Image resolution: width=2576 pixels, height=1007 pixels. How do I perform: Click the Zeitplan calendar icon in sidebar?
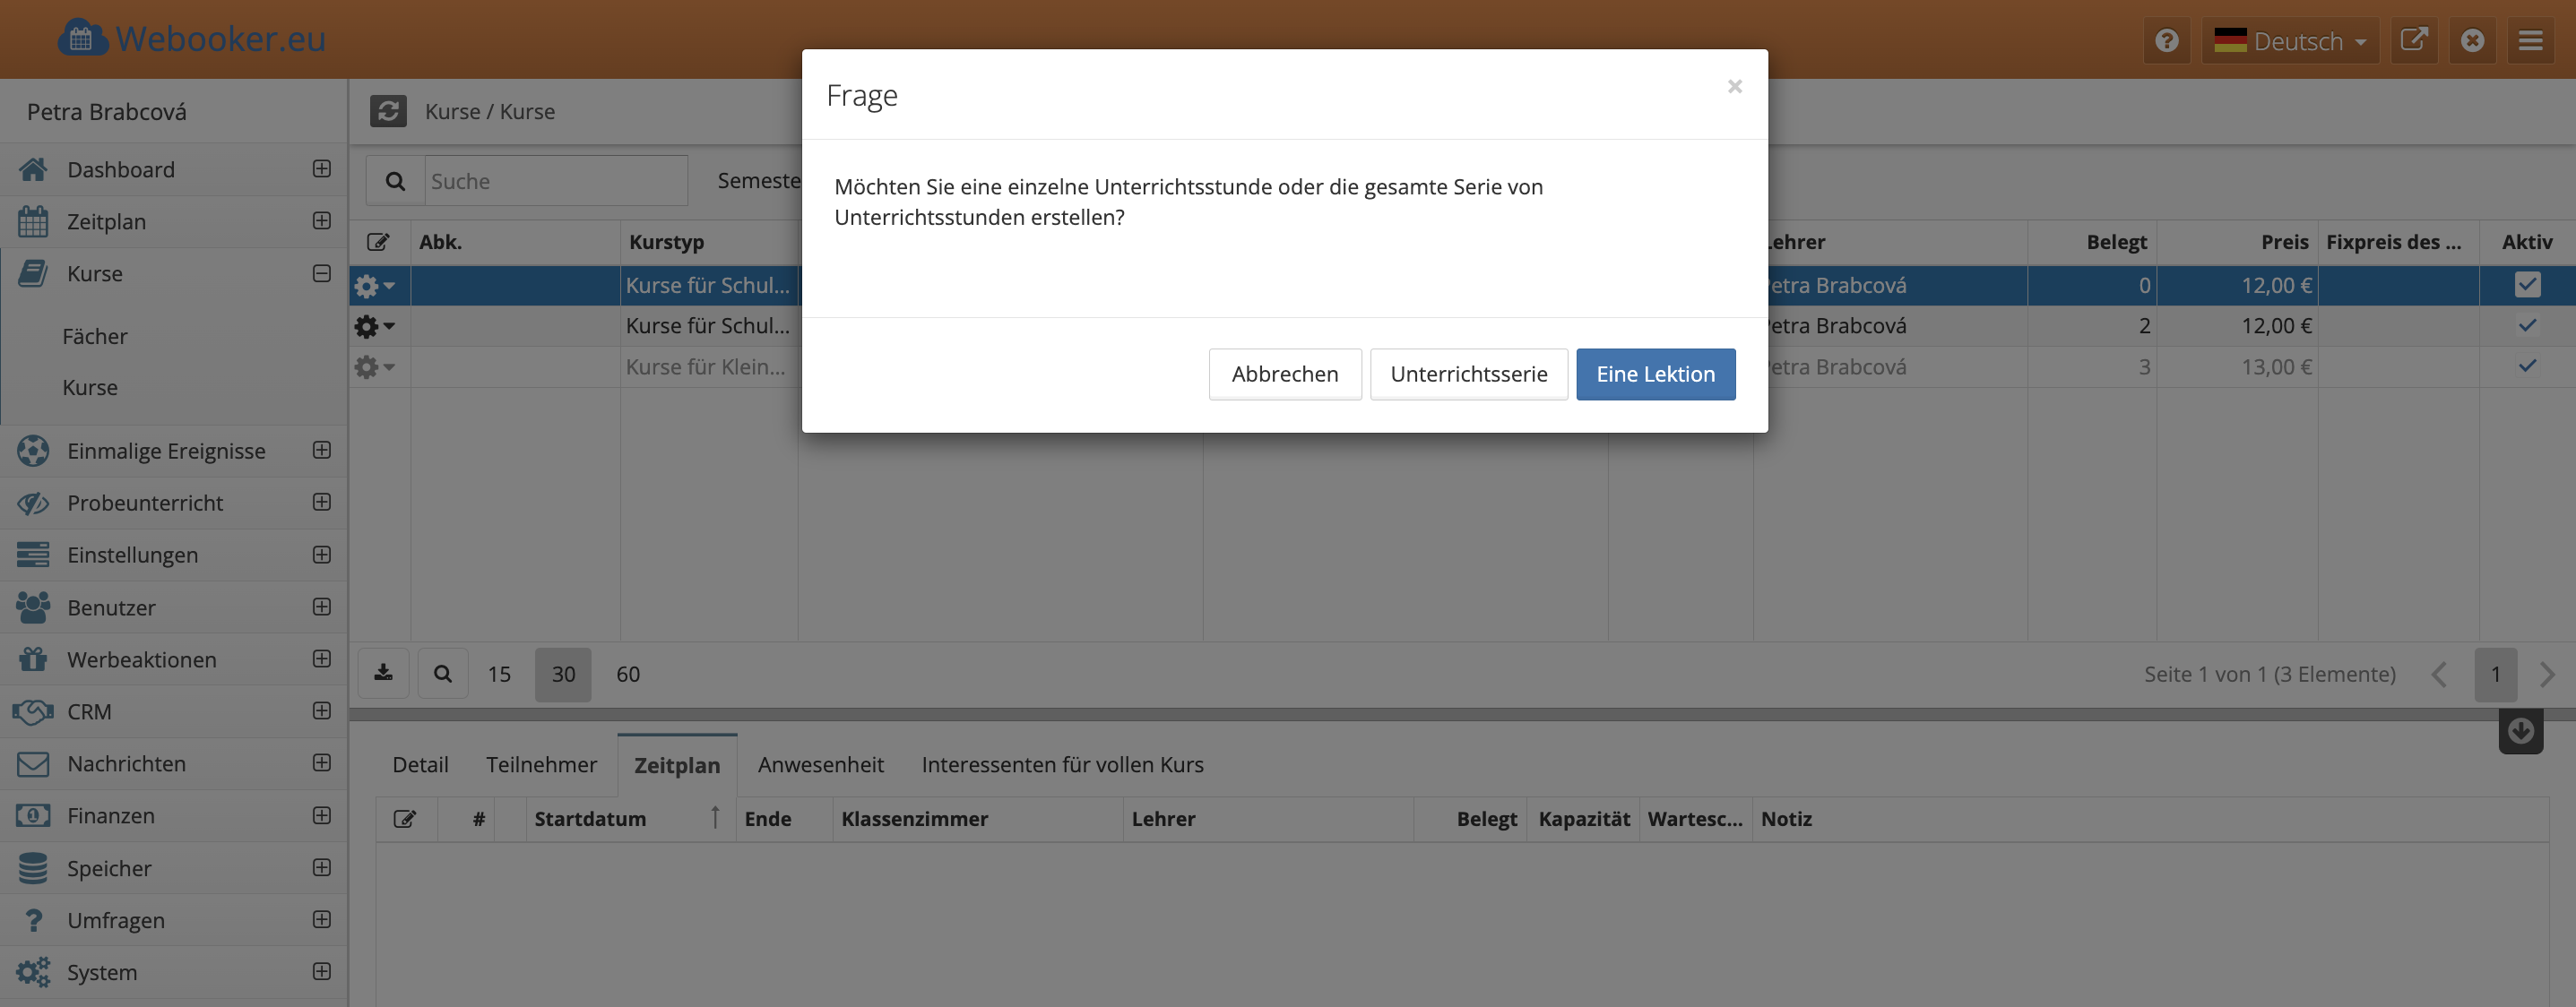(32, 222)
